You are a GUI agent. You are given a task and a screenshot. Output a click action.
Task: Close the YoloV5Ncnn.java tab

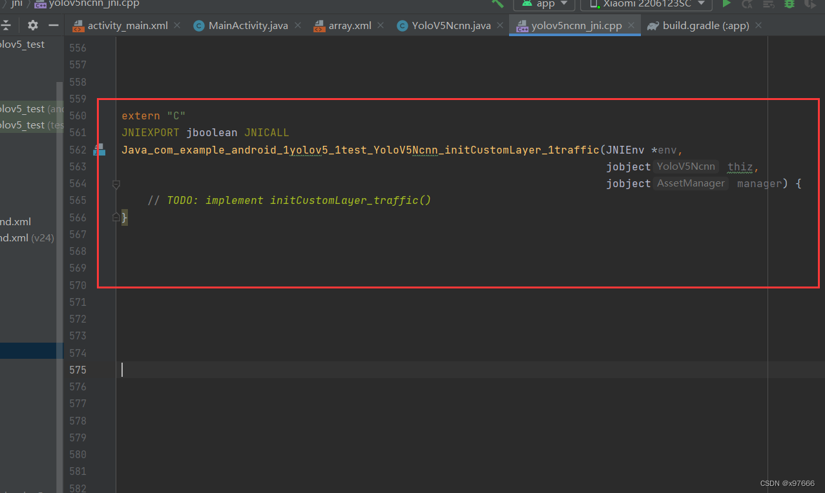tap(500, 26)
